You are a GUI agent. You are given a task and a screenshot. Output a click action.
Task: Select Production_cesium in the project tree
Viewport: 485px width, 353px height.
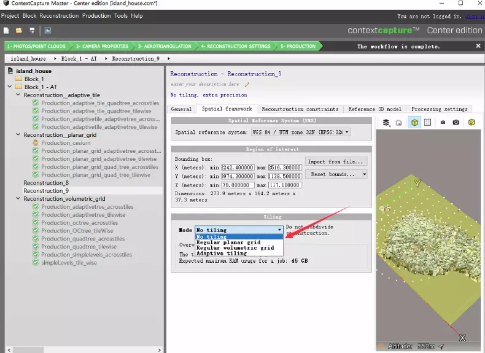point(66,143)
